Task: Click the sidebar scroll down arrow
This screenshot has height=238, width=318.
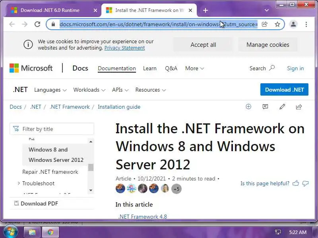Action: click(x=91, y=190)
